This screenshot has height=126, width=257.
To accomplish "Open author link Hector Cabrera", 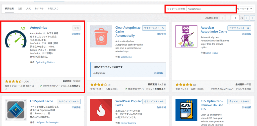I will (128, 123).
